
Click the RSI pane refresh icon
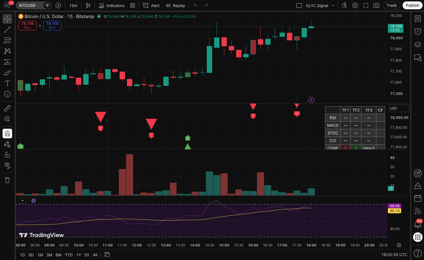point(34,200)
